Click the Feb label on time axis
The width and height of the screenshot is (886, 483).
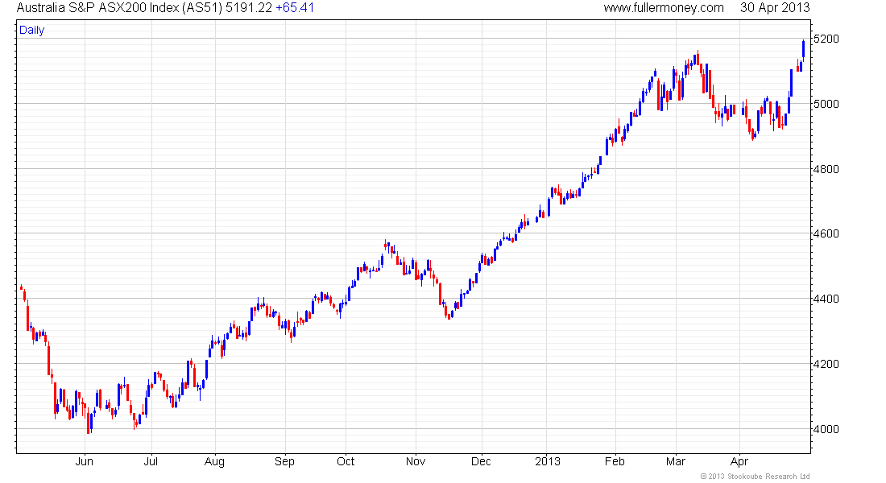[615, 461]
